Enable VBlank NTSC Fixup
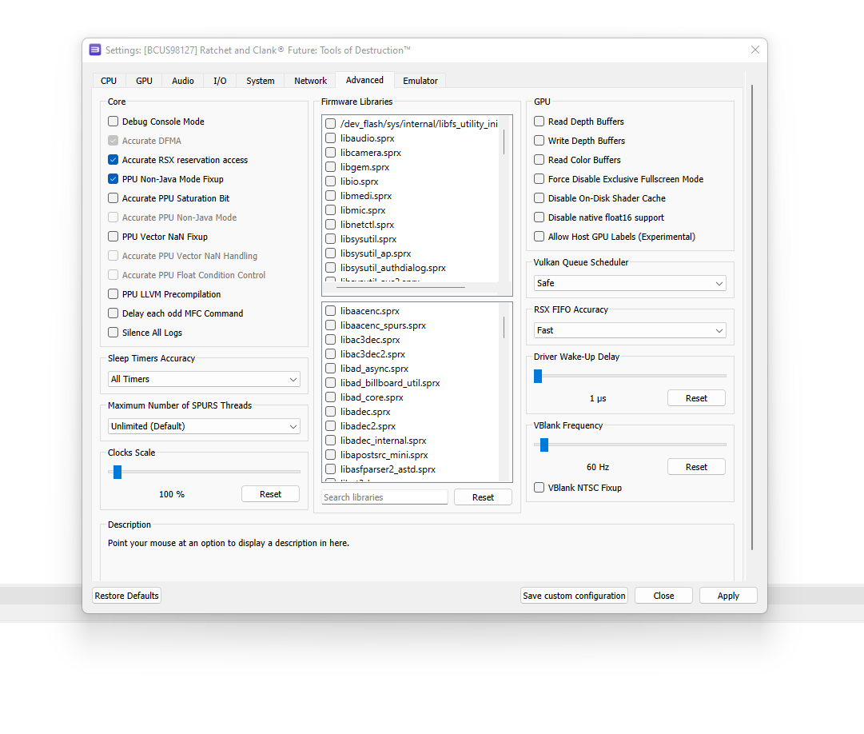Viewport: 864px width, 734px height. [539, 488]
